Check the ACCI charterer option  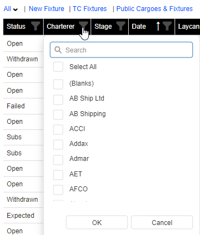click(x=58, y=129)
